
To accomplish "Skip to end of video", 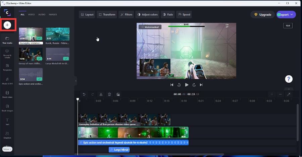I will [201, 85].
